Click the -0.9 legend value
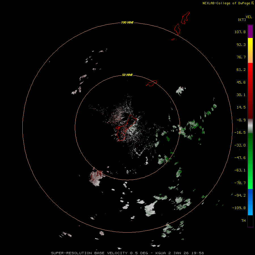The width and height of the screenshot is (255, 255). 241,120
